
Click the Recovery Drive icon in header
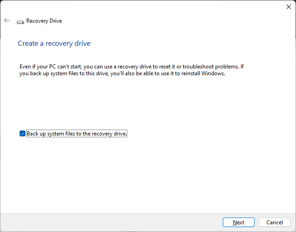point(20,22)
